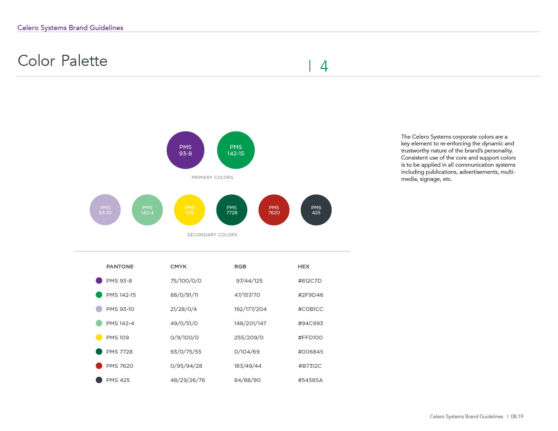Image resolution: width=558 pixels, height=431 pixels.
Task: Click the charcoal PMS 425 secondary circle
Action: pos(316,210)
